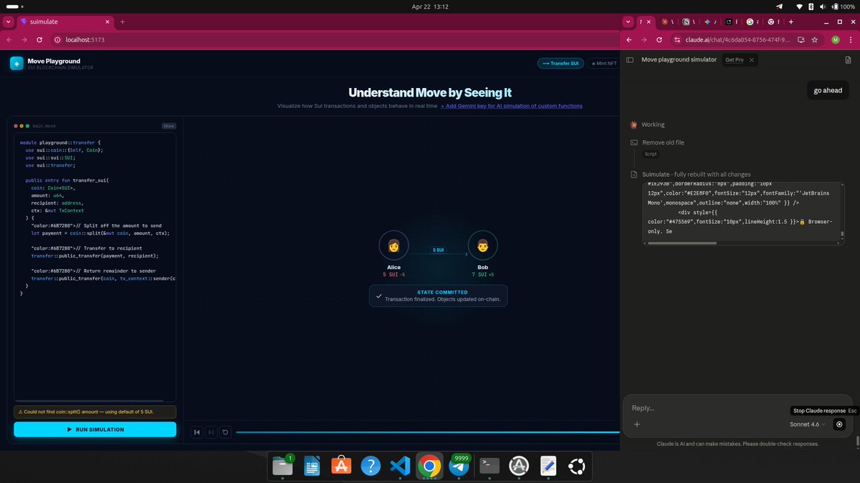Expand the tab search dropdown in left browser

coord(9,22)
